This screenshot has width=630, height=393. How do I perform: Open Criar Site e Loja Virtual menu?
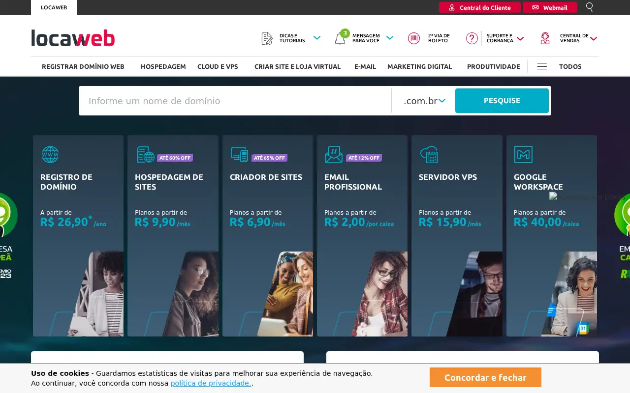click(x=297, y=66)
